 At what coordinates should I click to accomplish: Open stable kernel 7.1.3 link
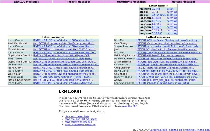pyautogui.click(x=155, y=12)
